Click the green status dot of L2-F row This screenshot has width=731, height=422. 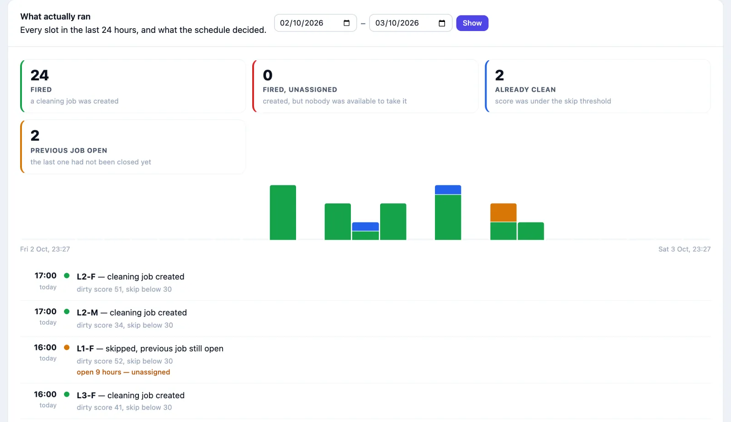[x=67, y=275]
